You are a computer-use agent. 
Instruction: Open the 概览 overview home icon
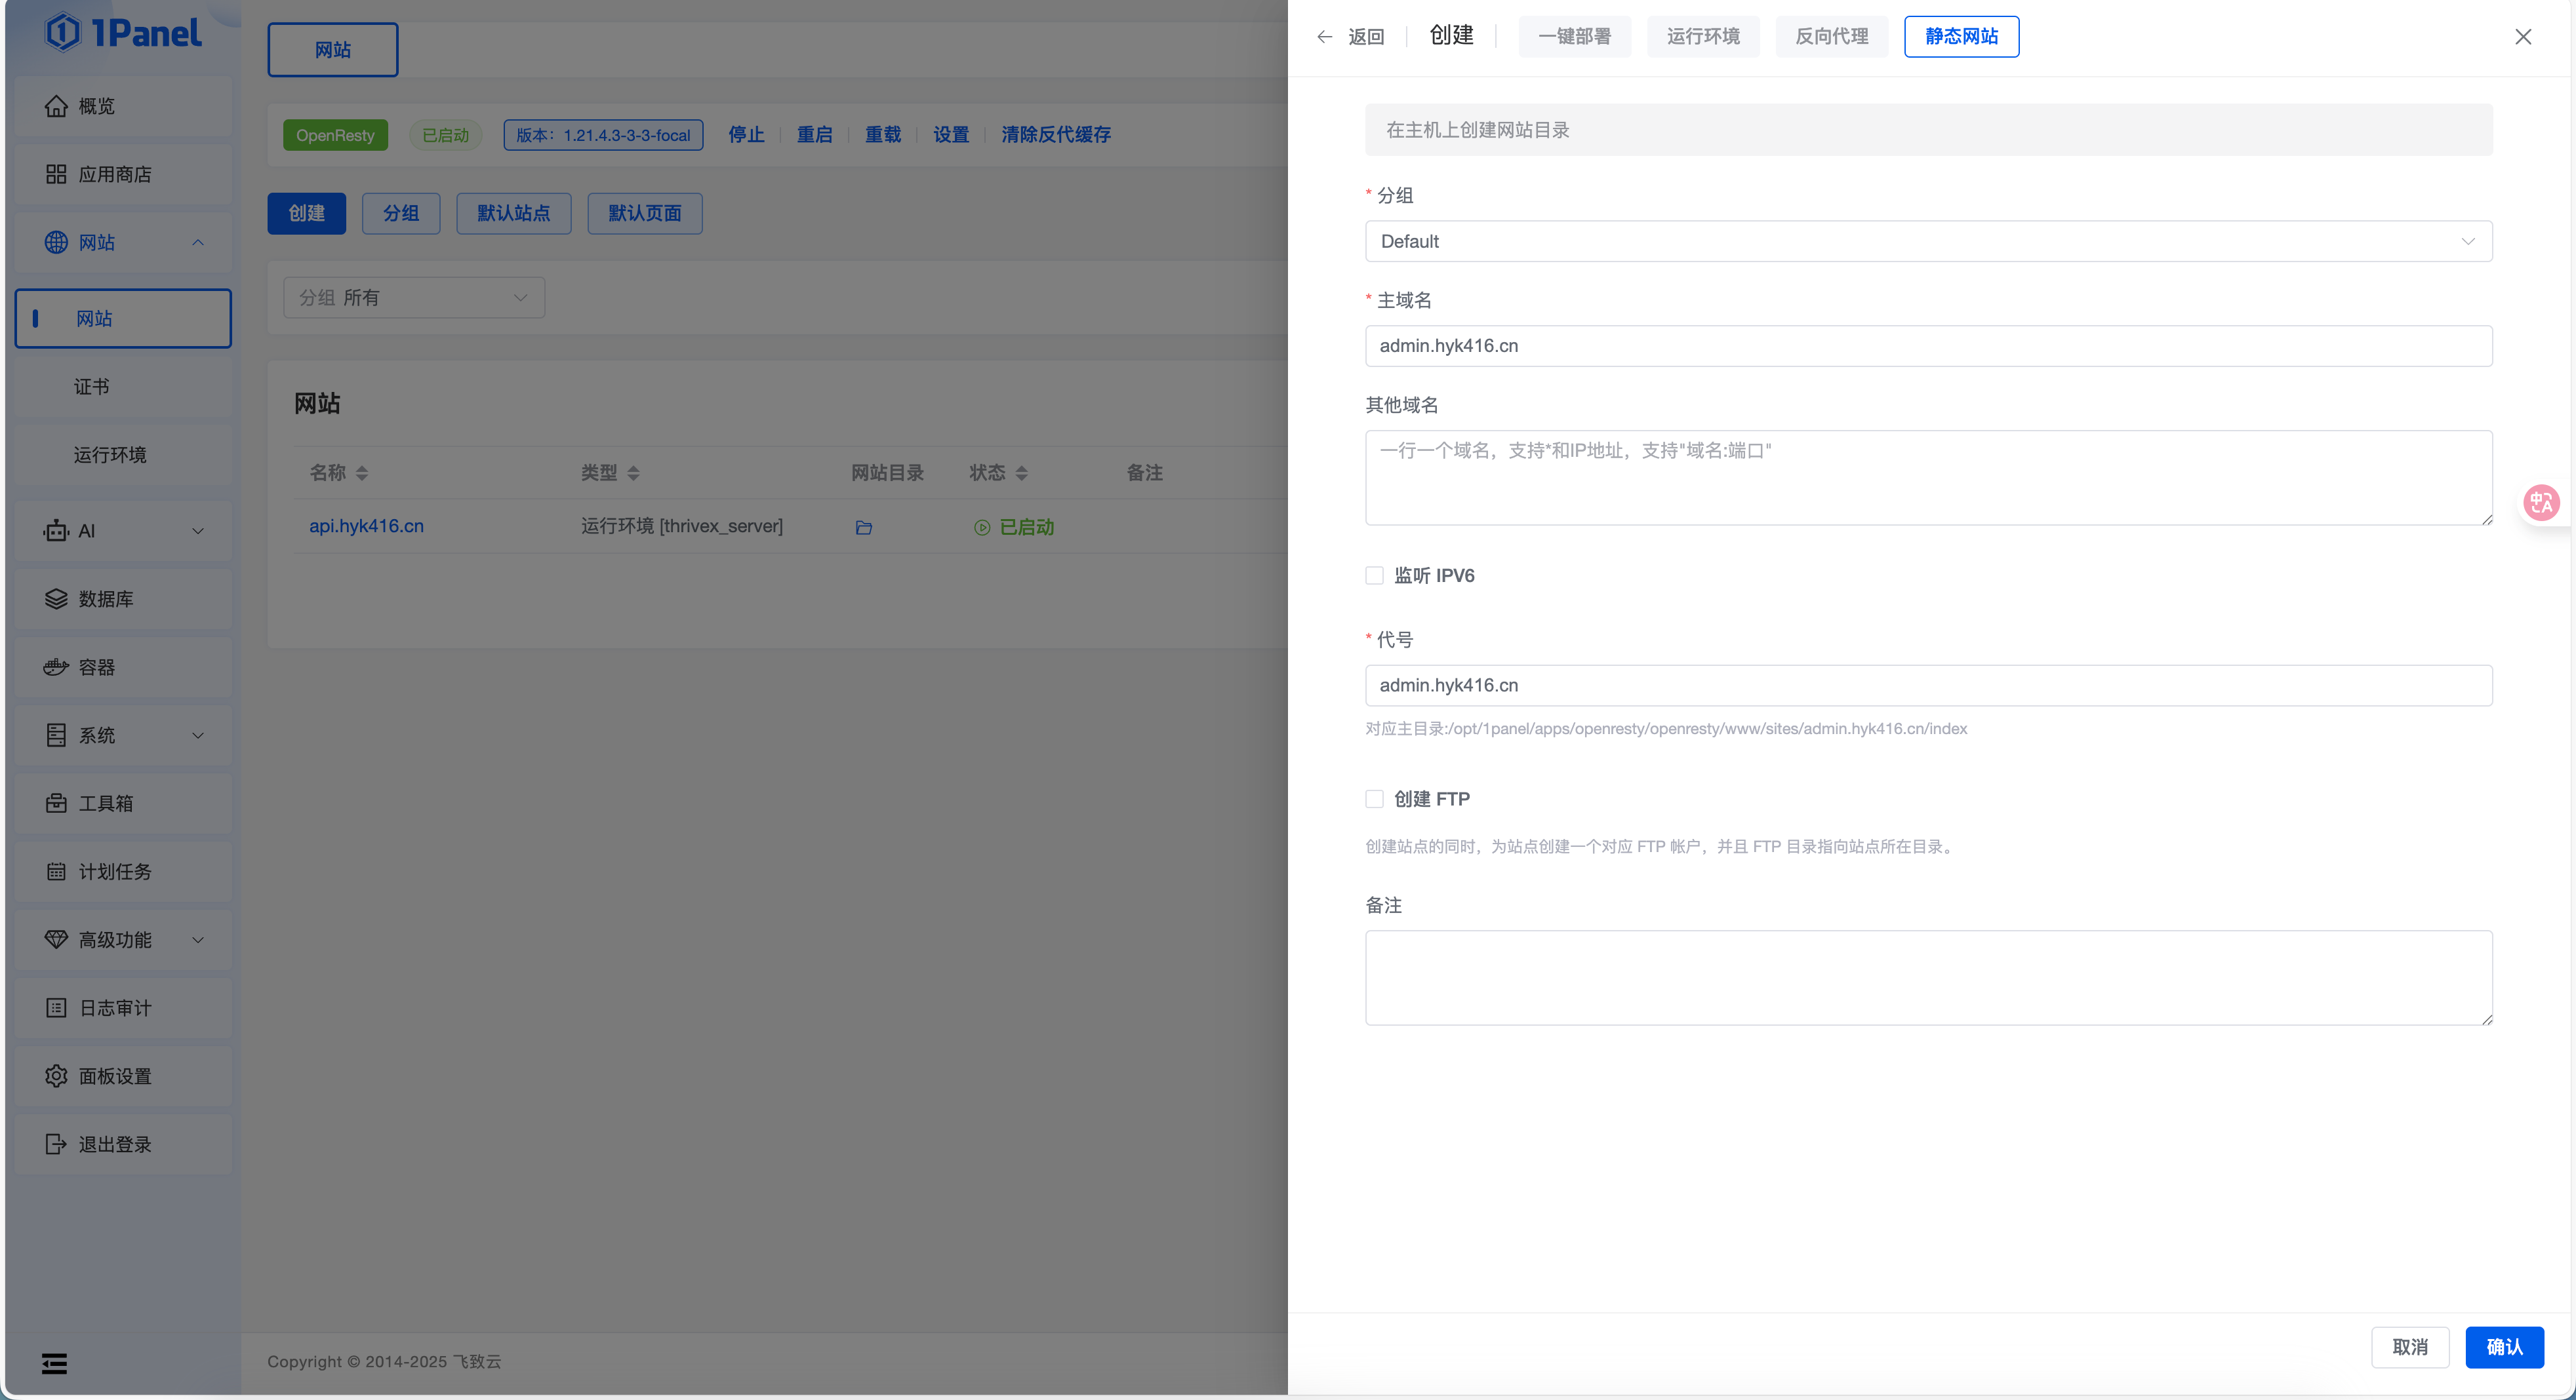(x=56, y=106)
